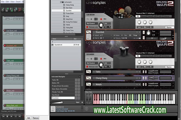The width and height of the screenshot is (181, 120).
Task: Solo the Tabla instrument
Action: click(143, 72)
